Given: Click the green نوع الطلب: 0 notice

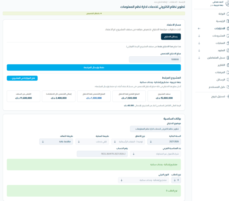Looking at the screenshot, I should (x=94, y=191).
